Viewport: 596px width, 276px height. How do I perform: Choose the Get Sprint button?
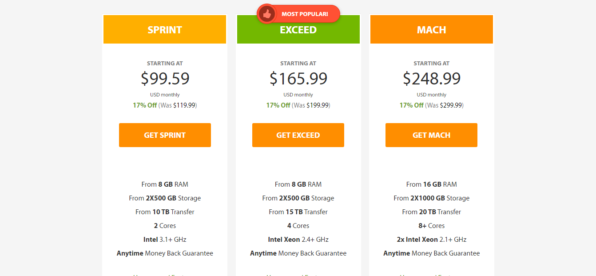coord(165,135)
